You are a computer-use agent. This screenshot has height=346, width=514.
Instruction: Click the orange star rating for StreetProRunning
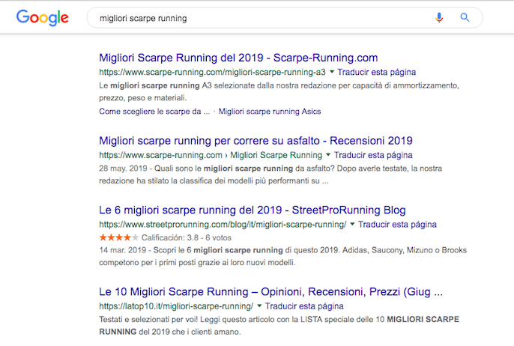[119, 237]
